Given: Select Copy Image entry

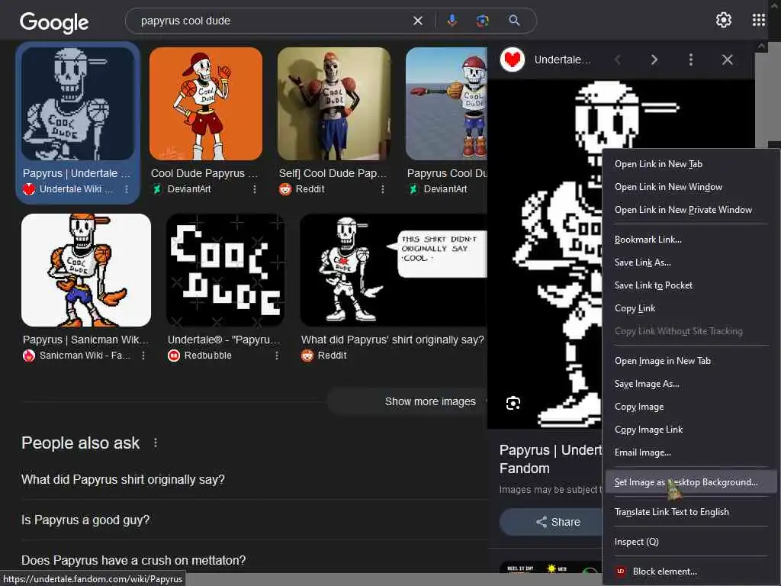Looking at the screenshot, I should (690, 407).
